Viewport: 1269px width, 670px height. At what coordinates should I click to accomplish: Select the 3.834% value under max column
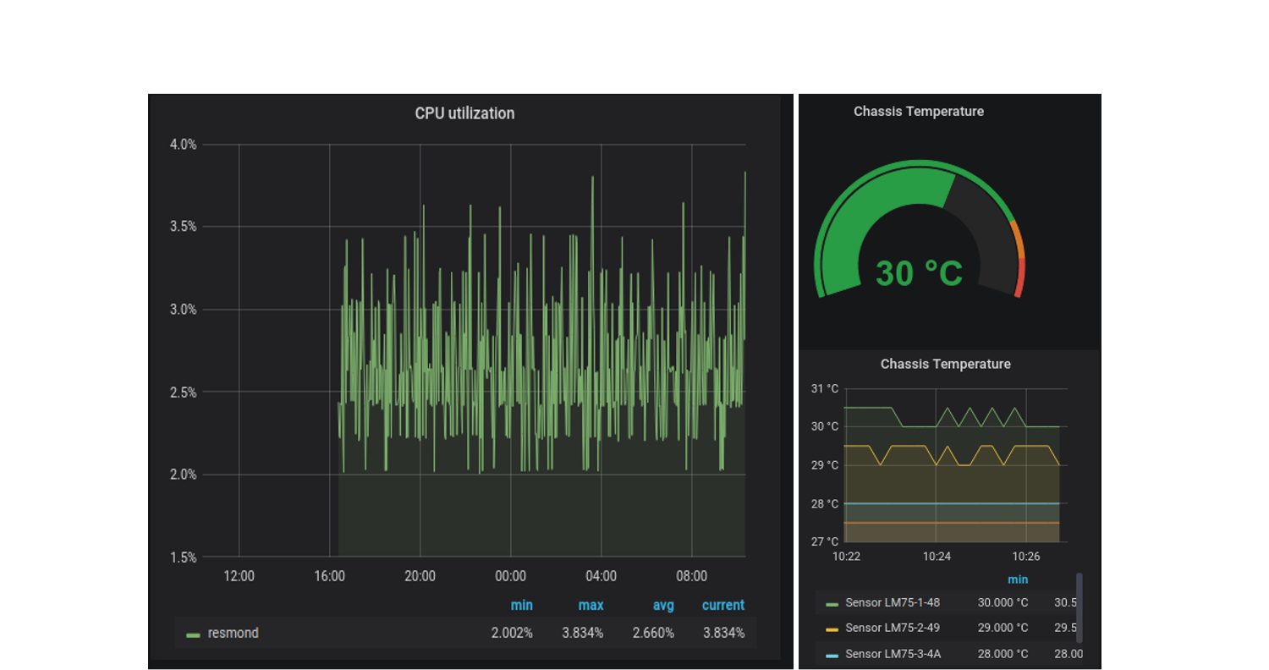tap(583, 633)
